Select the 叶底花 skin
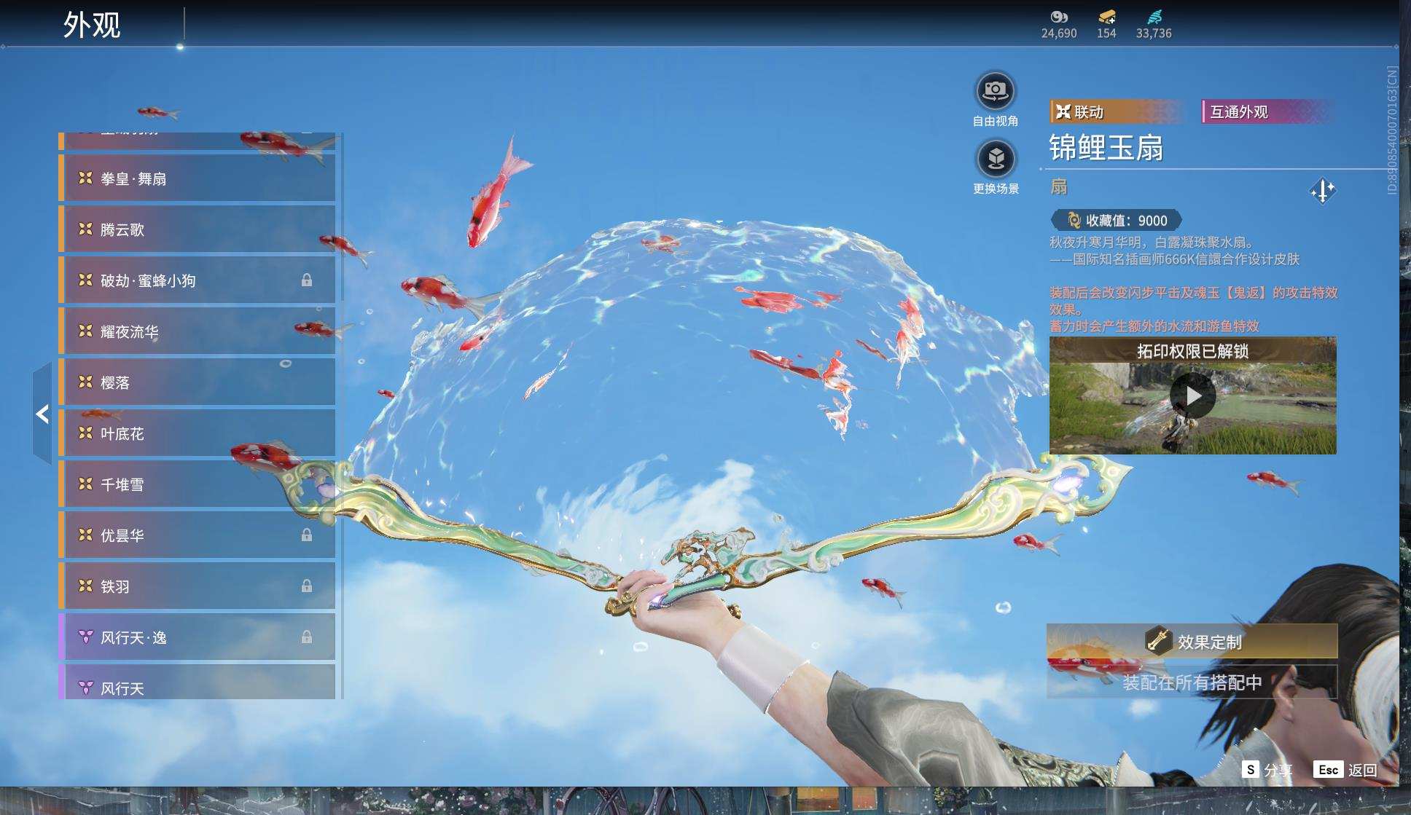Viewport: 1411px width, 815px height. [x=197, y=433]
